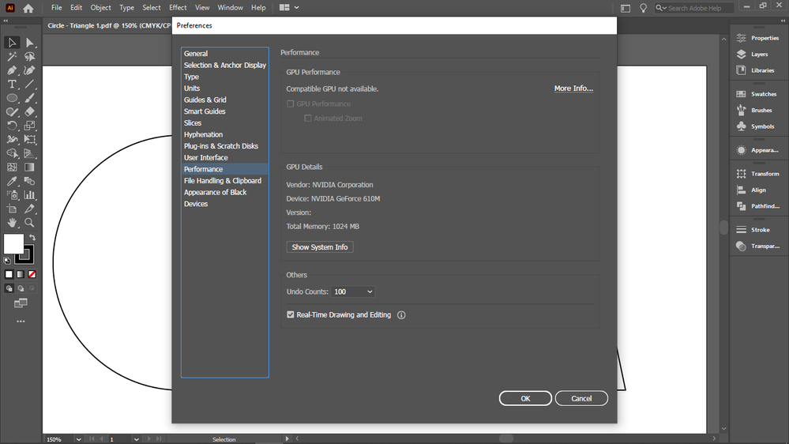The image size is (789, 444).
Task: Open the arrange documents dropdown
Action: [288, 8]
